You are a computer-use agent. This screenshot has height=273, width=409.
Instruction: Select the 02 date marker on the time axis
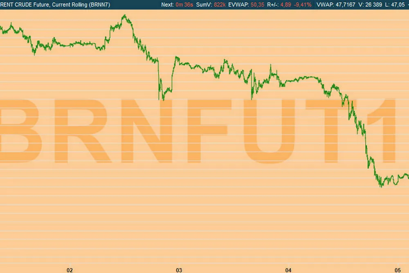coord(70,270)
